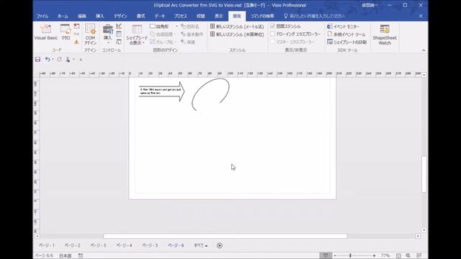Redo action in quick access toolbar
The width and height of the screenshot is (461, 259).
59,59
